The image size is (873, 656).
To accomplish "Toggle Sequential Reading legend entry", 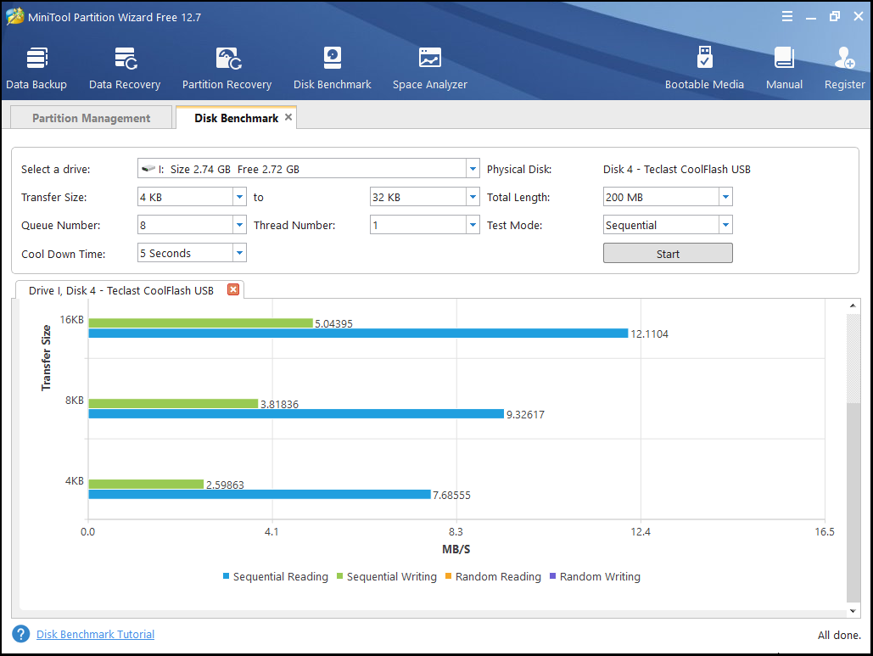I will coord(276,576).
